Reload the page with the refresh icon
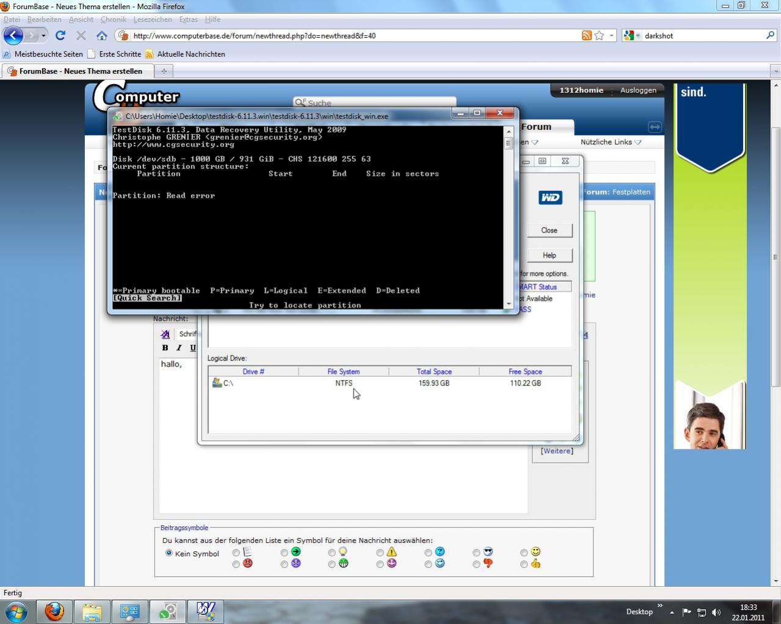This screenshot has height=624, width=781. tap(60, 35)
